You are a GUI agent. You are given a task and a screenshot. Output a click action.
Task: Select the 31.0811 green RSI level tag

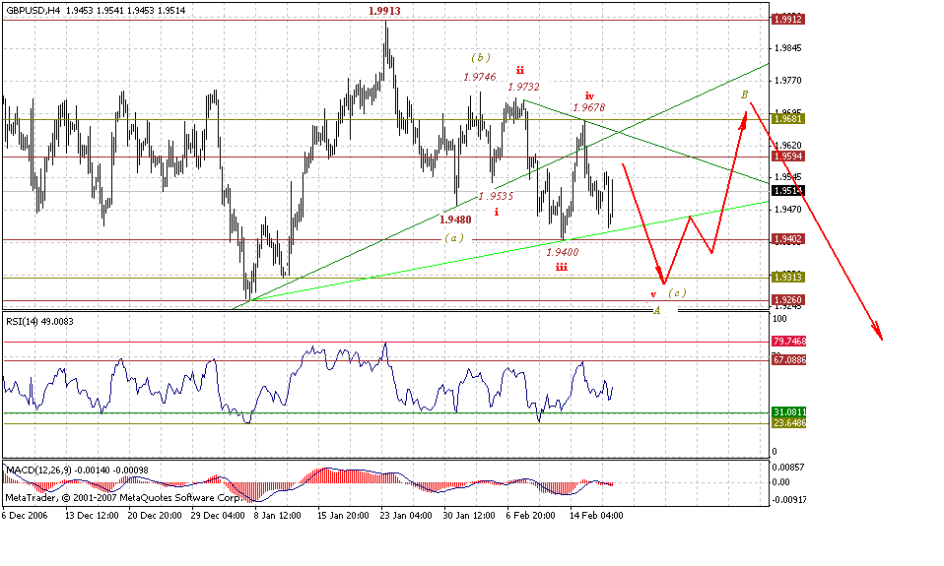pyautogui.click(x=788, y=412)
